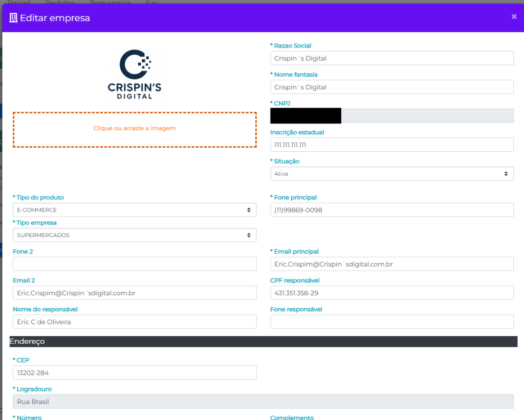Viewport: 524px width, 420px height.
Task: Click the Razao Social input field
Action: [391, 58]
